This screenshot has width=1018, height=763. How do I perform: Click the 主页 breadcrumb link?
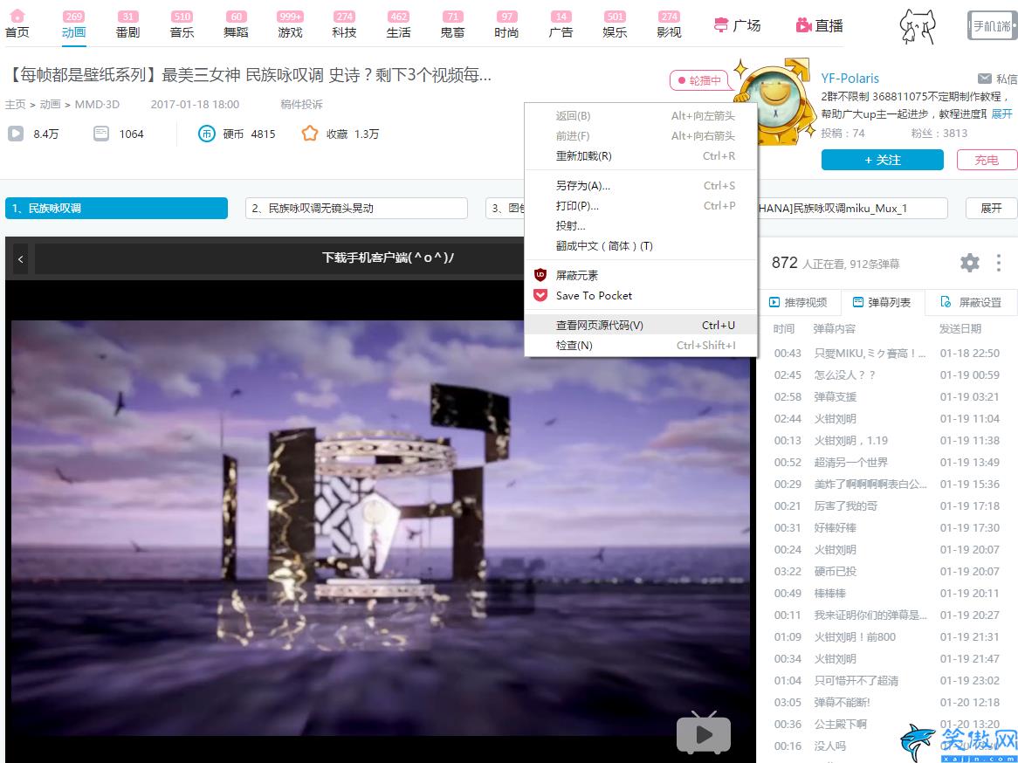pyautogui.click(x=15, y=105)
